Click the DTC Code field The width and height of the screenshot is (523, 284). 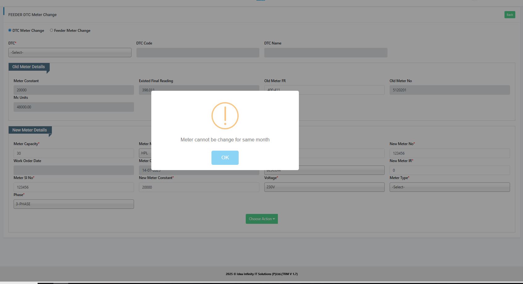(x=198, y=52)
